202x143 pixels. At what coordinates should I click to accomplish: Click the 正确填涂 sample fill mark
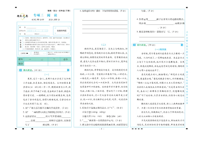(27, 53)
